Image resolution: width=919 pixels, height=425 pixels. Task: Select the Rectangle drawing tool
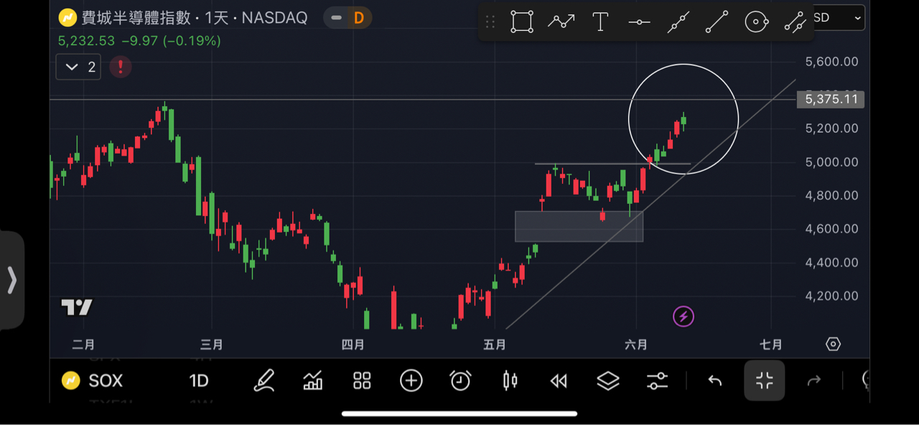point(522,22)
